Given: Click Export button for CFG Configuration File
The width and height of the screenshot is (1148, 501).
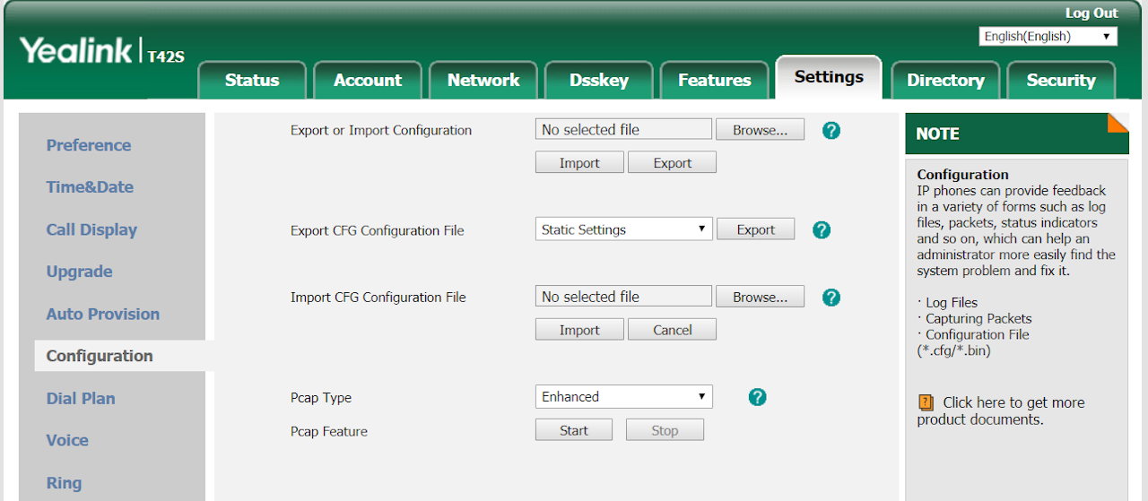Looking at the screenshot, I should (x=755, y=229).
